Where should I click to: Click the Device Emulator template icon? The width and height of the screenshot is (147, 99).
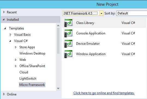point(68,44)
